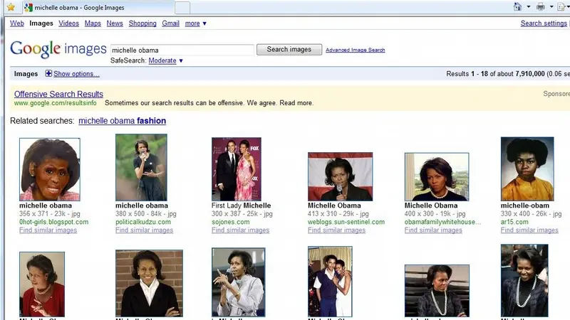Open News from top navigation
Viewport: 570px width, 320px height.
(x=115, y=23)
